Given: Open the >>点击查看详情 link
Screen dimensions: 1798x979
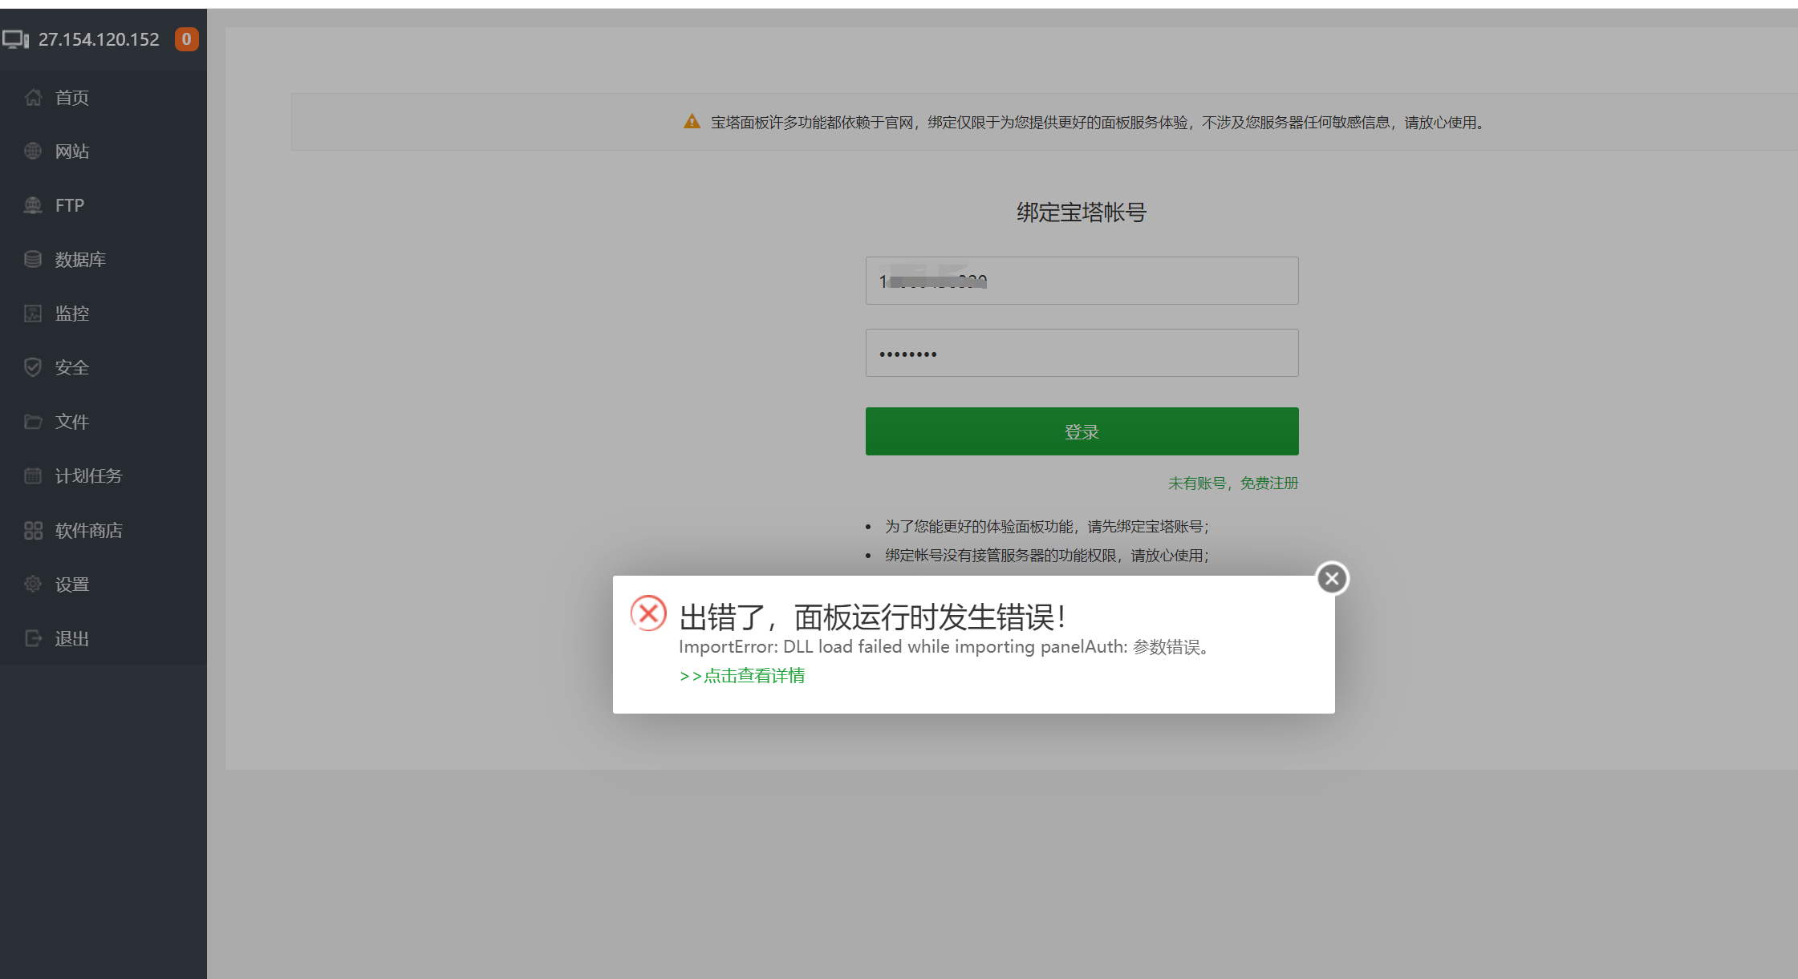Looking at the screenshot, I should click(x=742, y=676).
